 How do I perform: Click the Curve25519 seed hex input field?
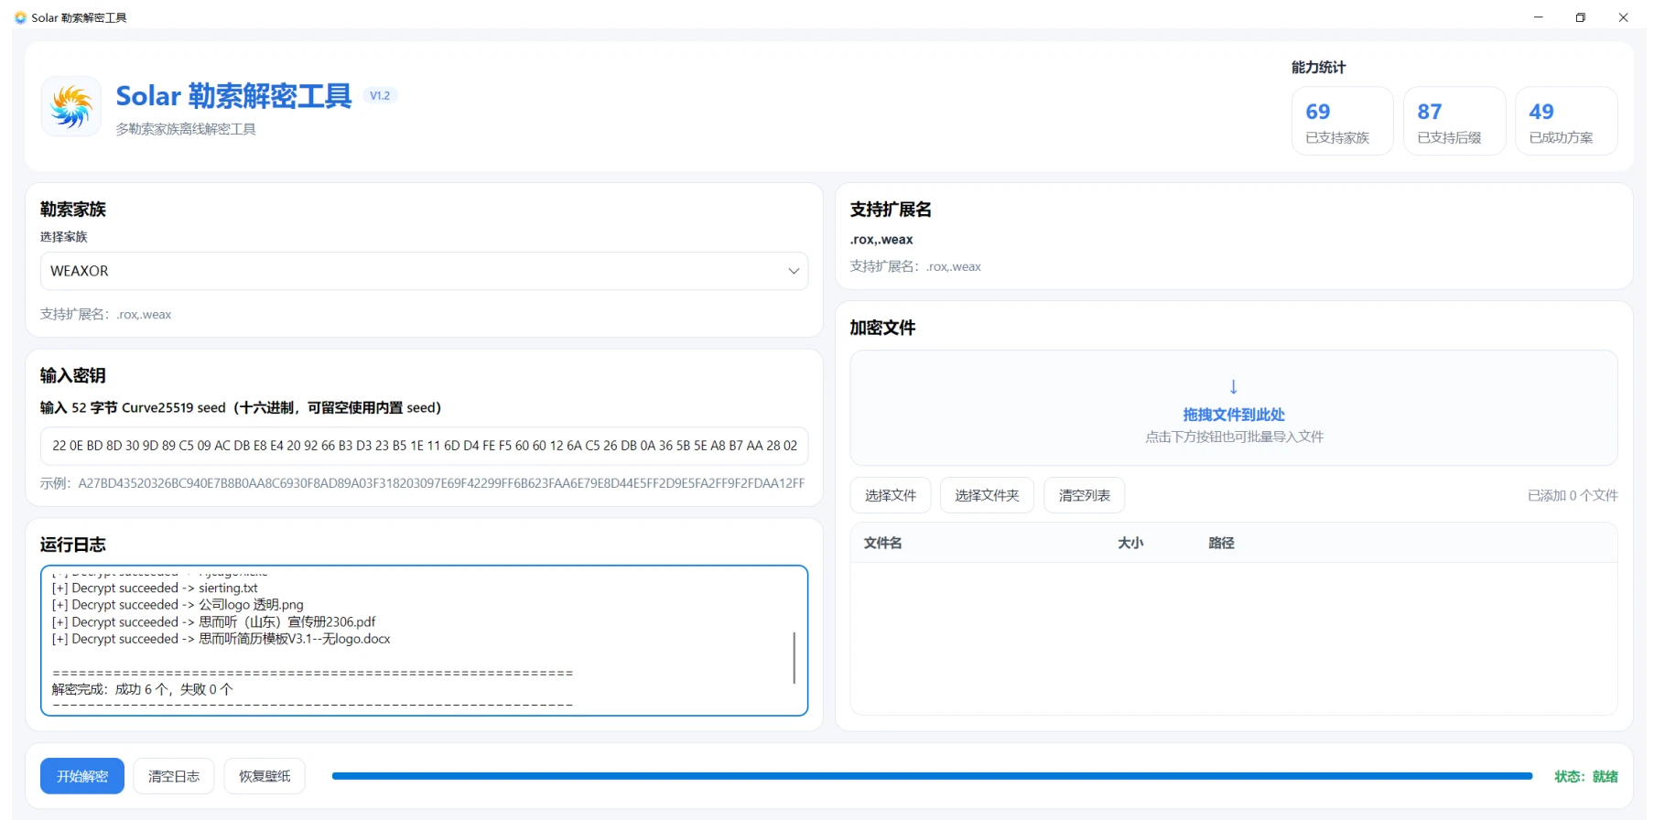coord(424,446)
